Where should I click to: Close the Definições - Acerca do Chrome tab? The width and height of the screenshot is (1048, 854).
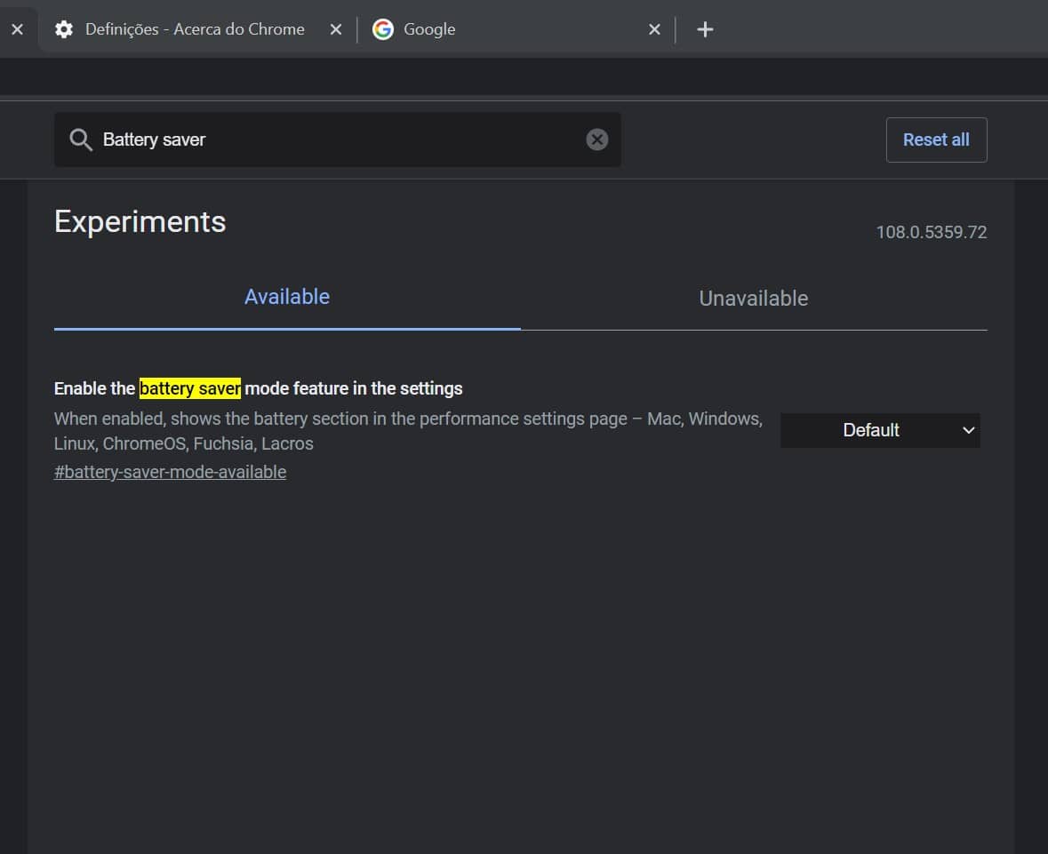[336, 29]
